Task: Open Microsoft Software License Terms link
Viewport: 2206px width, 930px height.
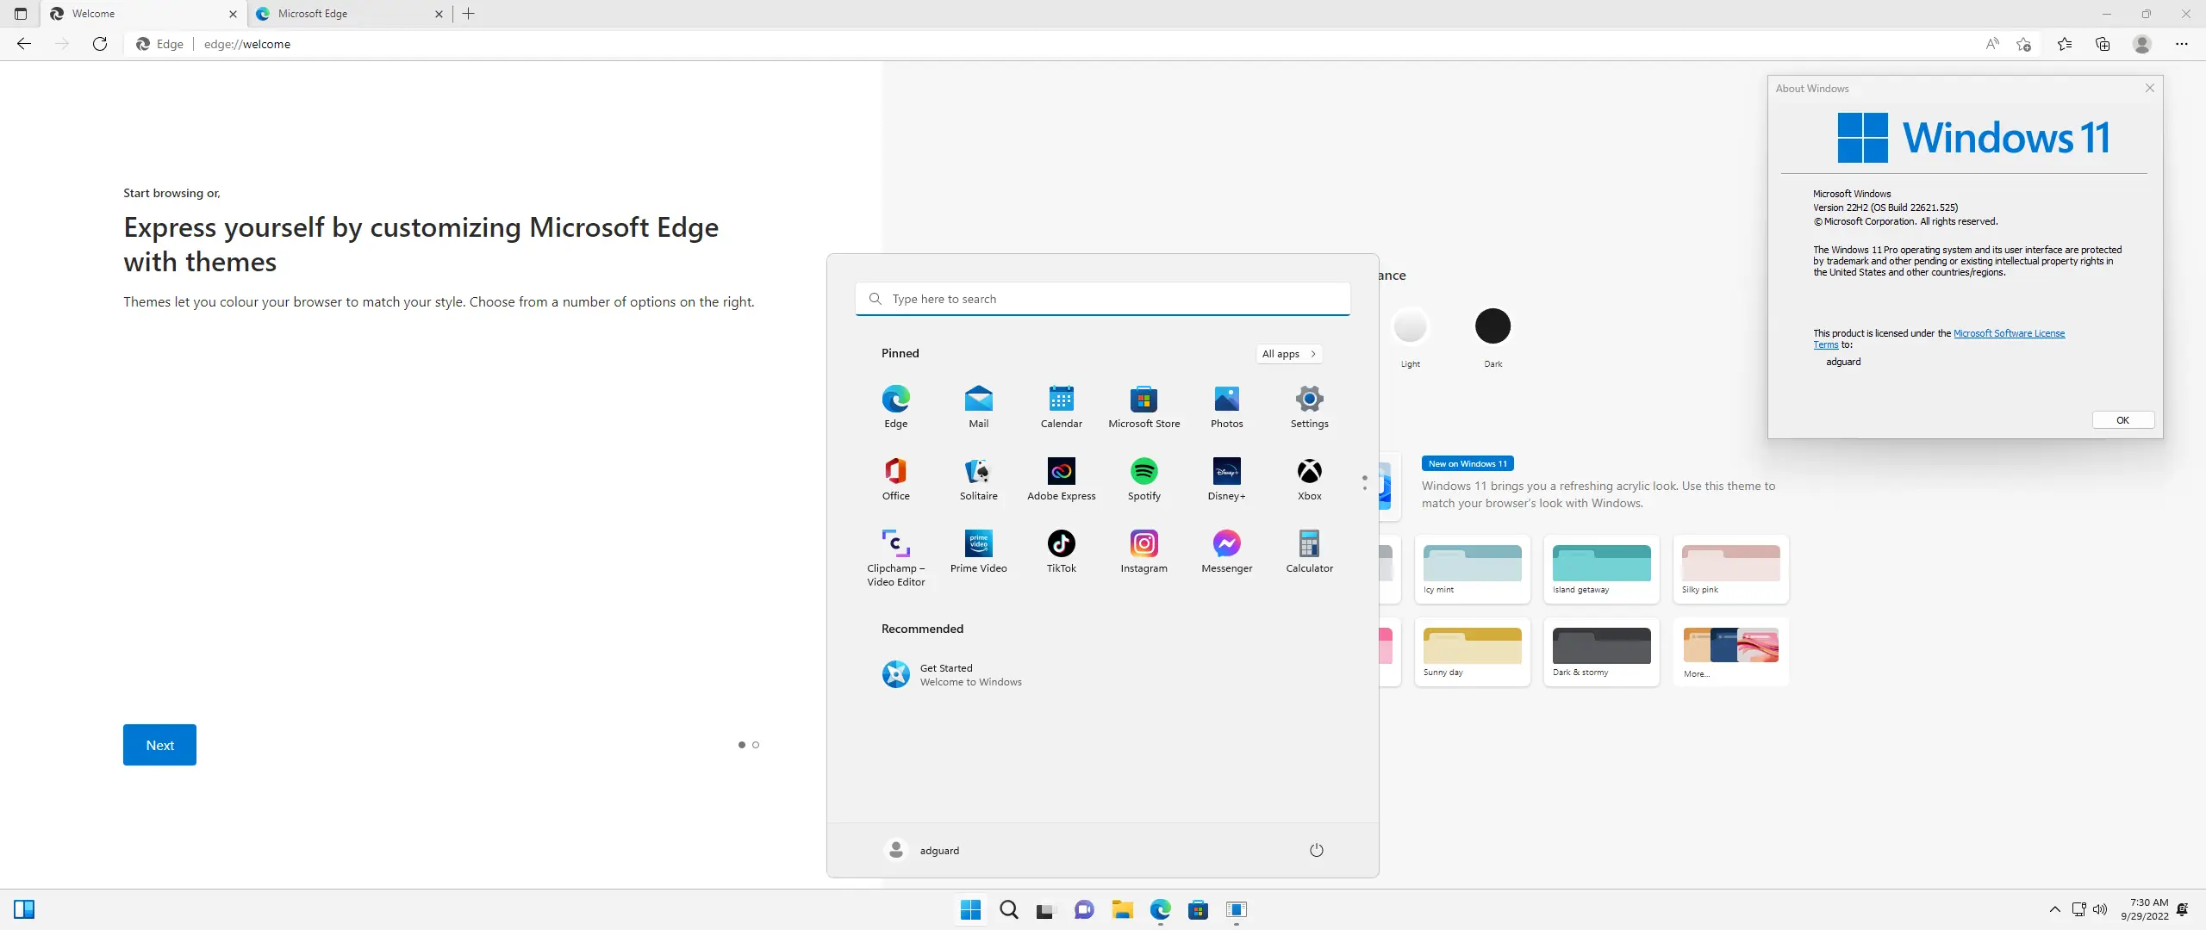Action: coord(2008,333)
